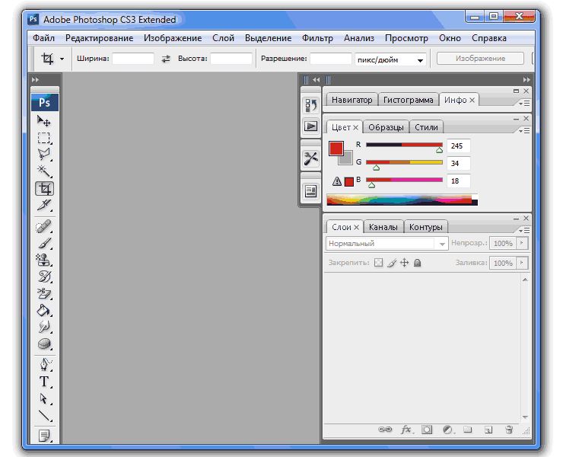
Task: Toggle lock position in Закрепить row
Action: (405, 263)
